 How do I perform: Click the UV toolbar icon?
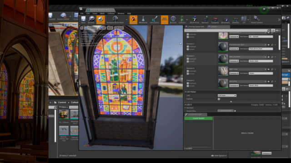tap(244, 19)
